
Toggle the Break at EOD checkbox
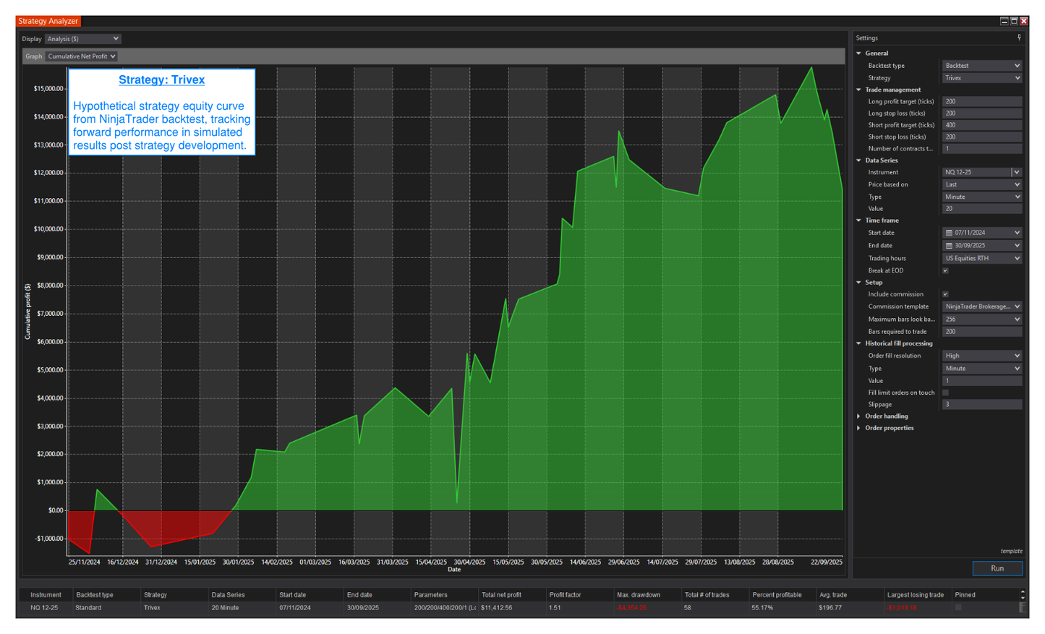click(x=945, y=271)
